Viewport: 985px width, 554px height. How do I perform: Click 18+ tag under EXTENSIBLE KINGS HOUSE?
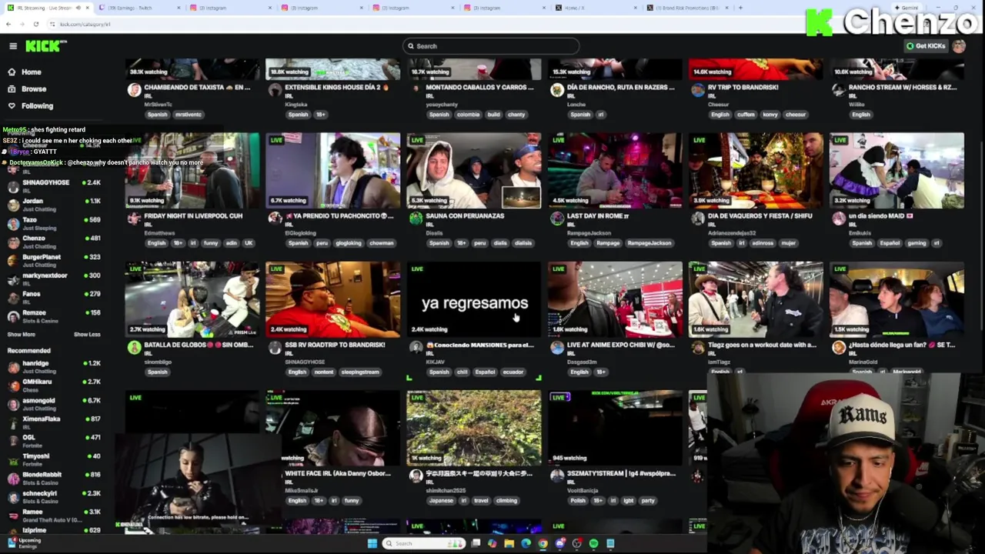point(320,115)
